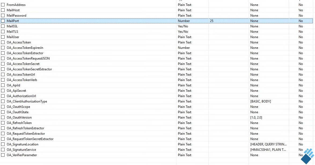Check the MailTLS row checkbox

[x=3, y=32]
